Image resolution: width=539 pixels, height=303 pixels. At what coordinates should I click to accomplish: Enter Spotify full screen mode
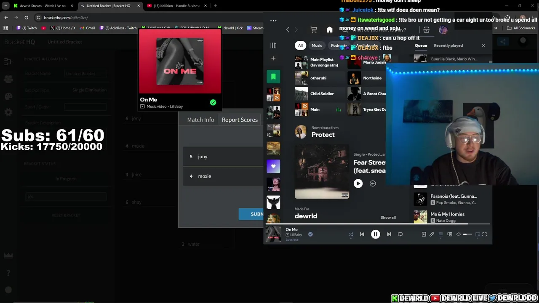(x=485, y=234)
